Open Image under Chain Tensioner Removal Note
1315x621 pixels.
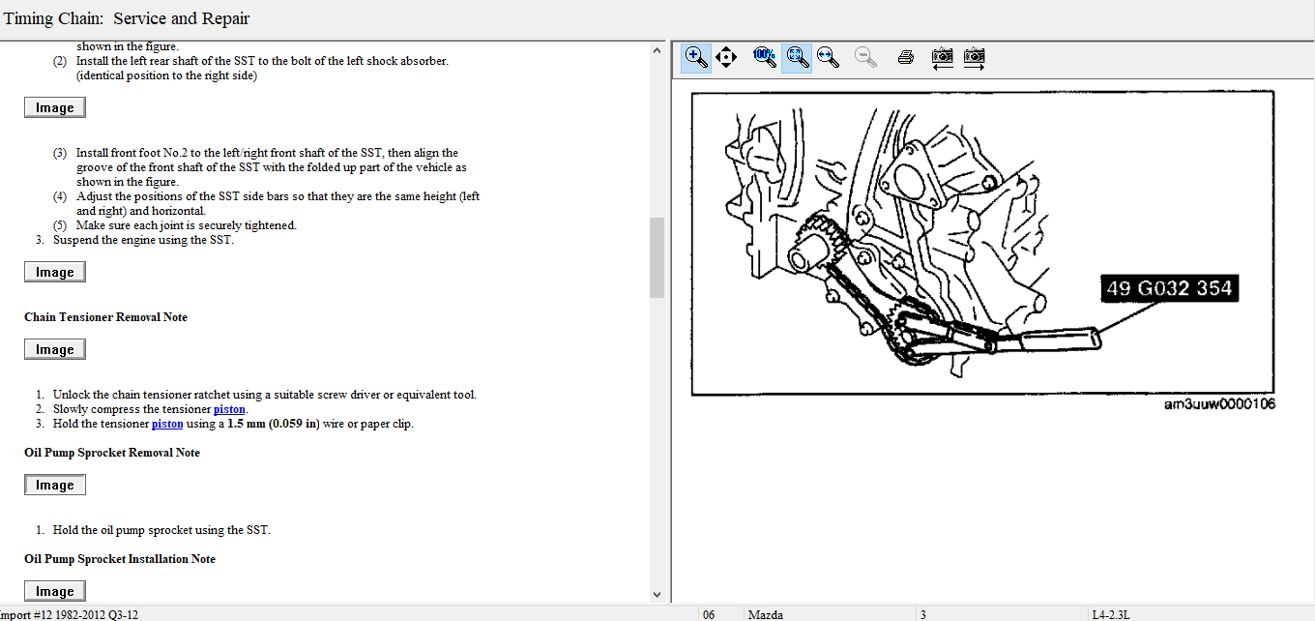pyautogui.click(x=55, y=349)
